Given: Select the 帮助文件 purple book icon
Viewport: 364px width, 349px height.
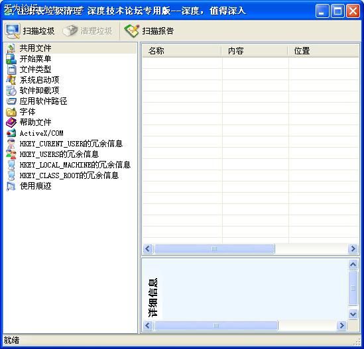Looking at the screenshot, I should [11, 123].
